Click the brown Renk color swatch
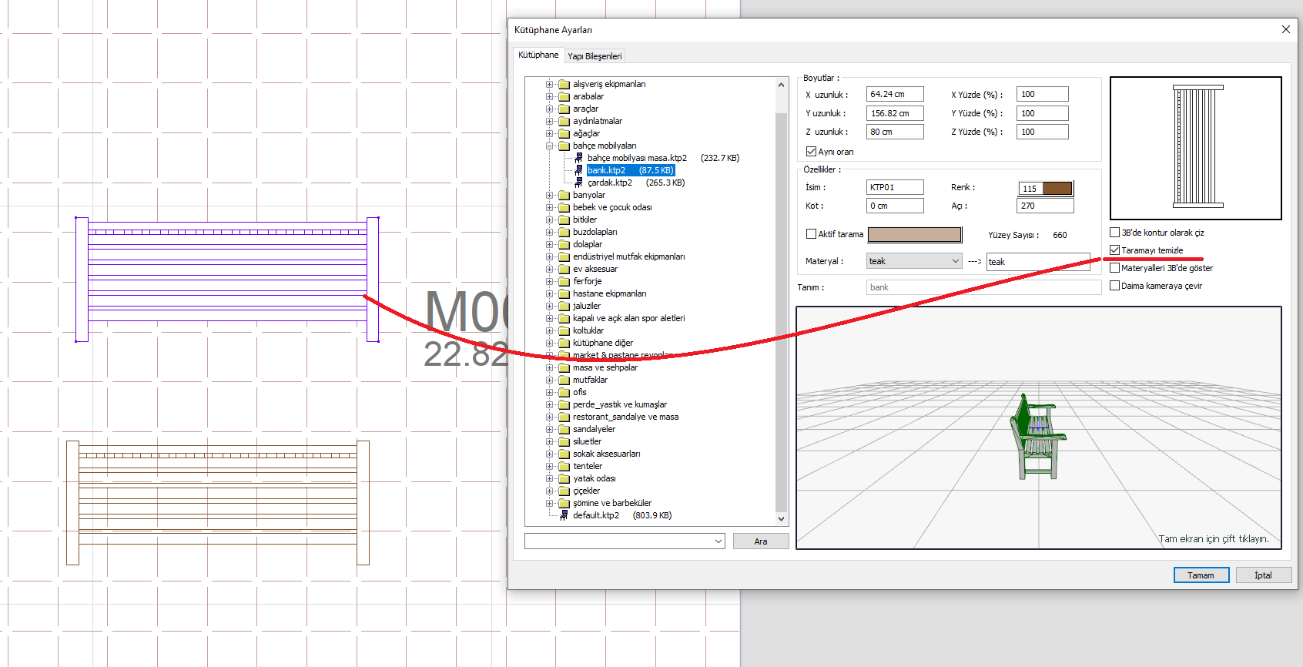Viewport: 1303px width, 667px height. (x=1057, y=189)
